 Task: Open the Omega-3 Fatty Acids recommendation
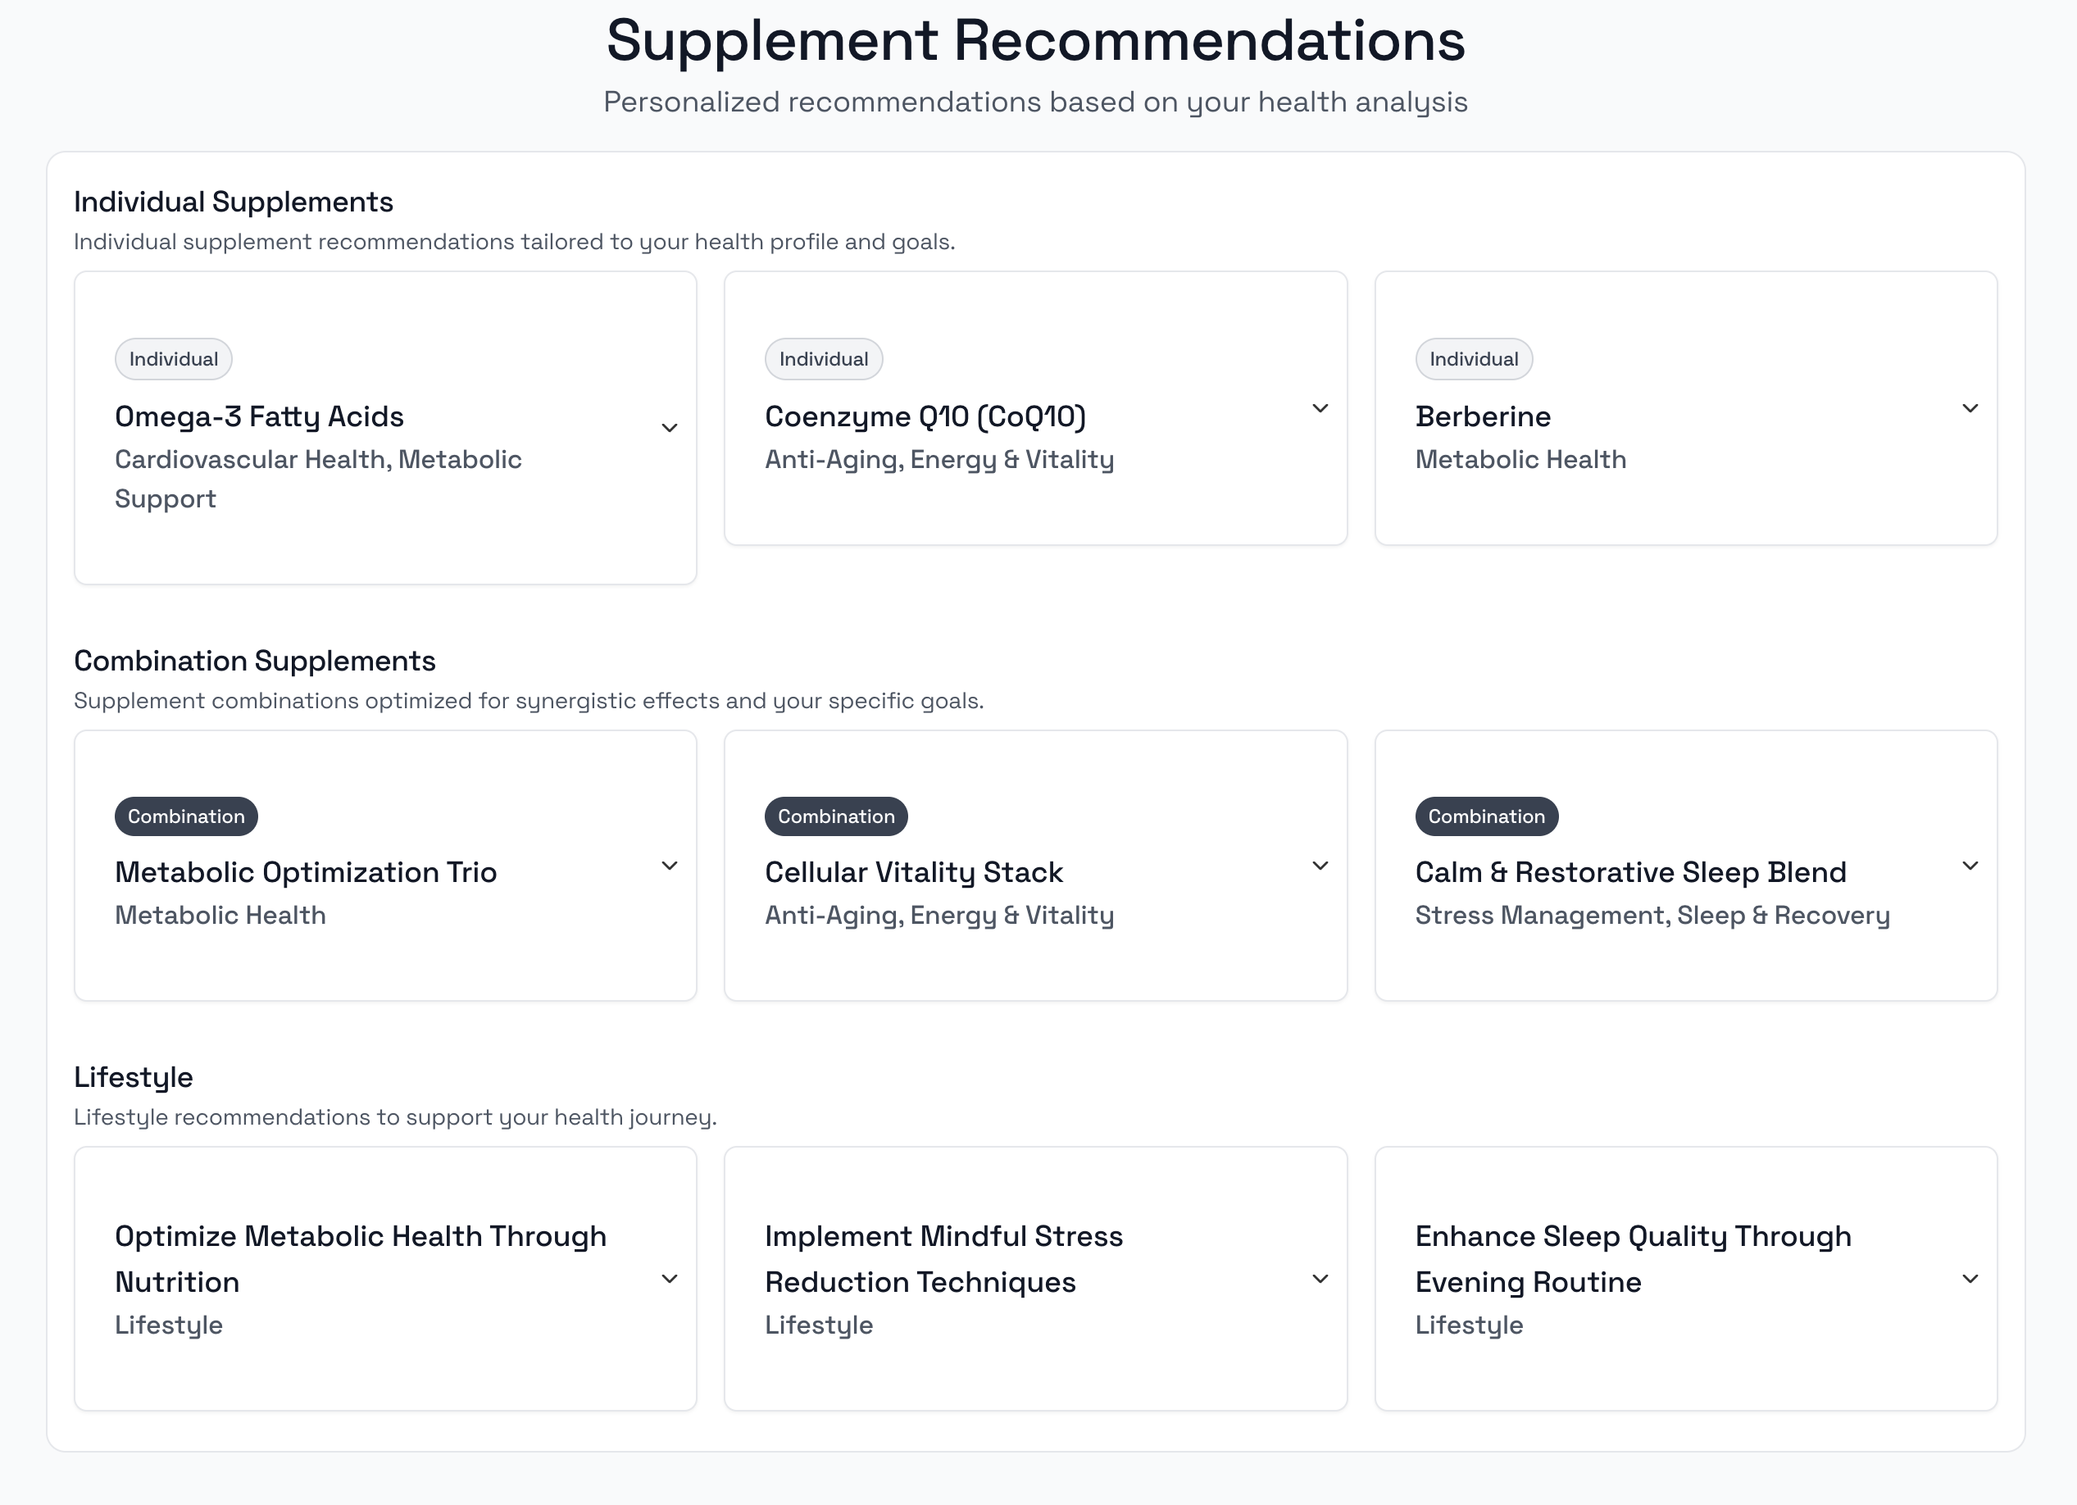click(259, 416)
